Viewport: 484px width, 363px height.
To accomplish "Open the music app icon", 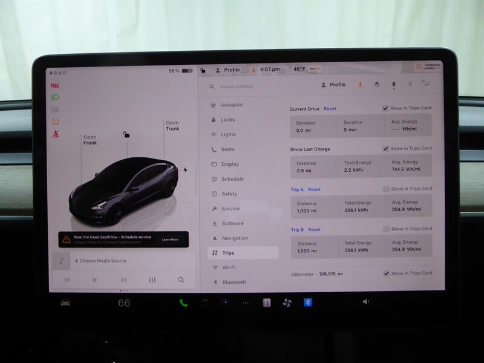I will 204,302.
